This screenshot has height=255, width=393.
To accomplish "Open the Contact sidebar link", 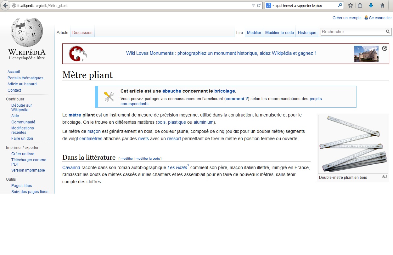I will 14,90.
